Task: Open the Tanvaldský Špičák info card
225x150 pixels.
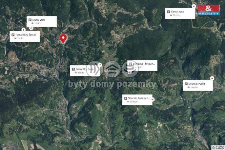Action: coord(25,36)
